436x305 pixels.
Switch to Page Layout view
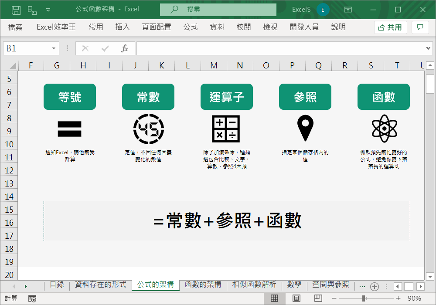pyautogui.click(x=296, y=298)
